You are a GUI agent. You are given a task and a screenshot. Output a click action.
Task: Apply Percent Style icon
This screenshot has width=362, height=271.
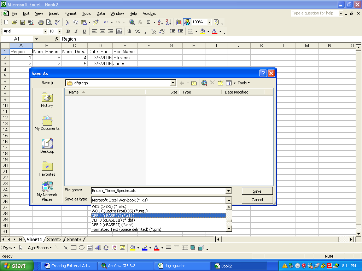pyautogui.click(x=138, y=31)
